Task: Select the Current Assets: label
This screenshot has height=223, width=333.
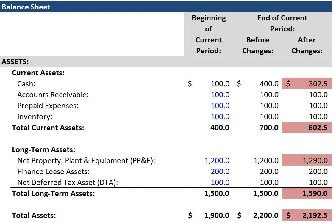Action: [x=38, y=73]
